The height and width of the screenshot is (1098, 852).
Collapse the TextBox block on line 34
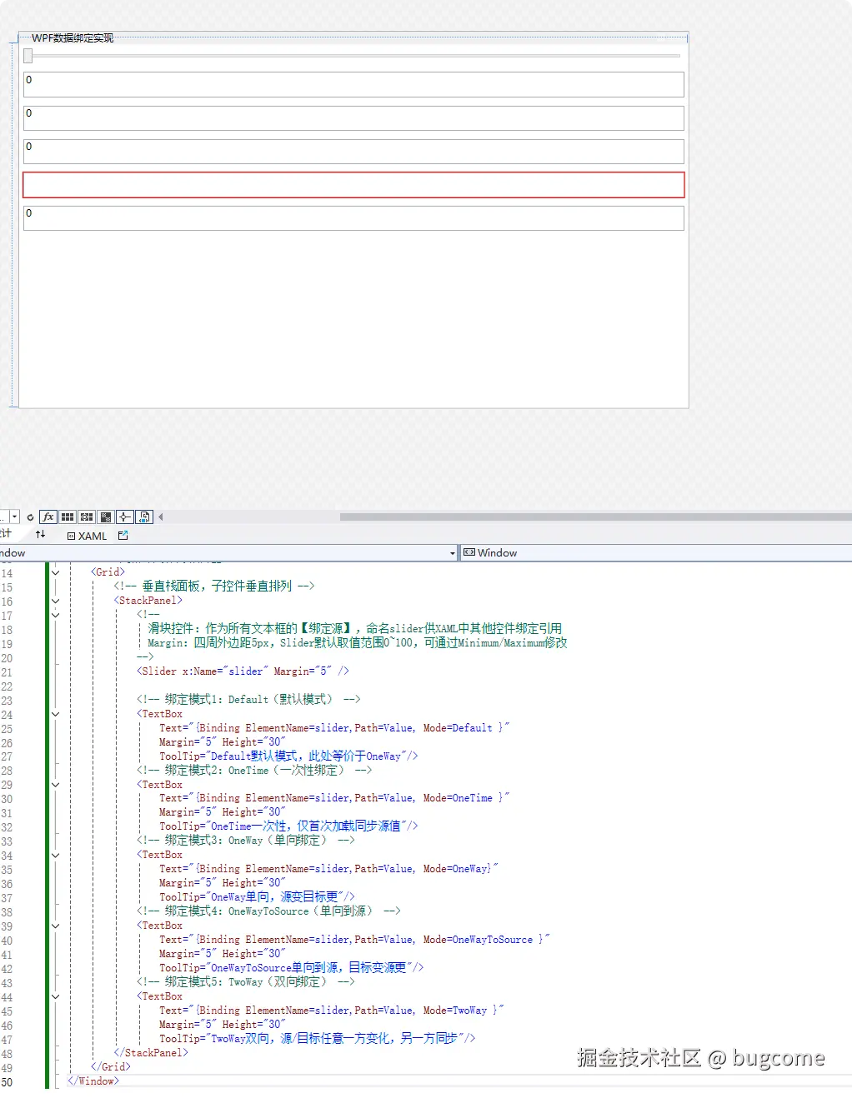[56, 856]
